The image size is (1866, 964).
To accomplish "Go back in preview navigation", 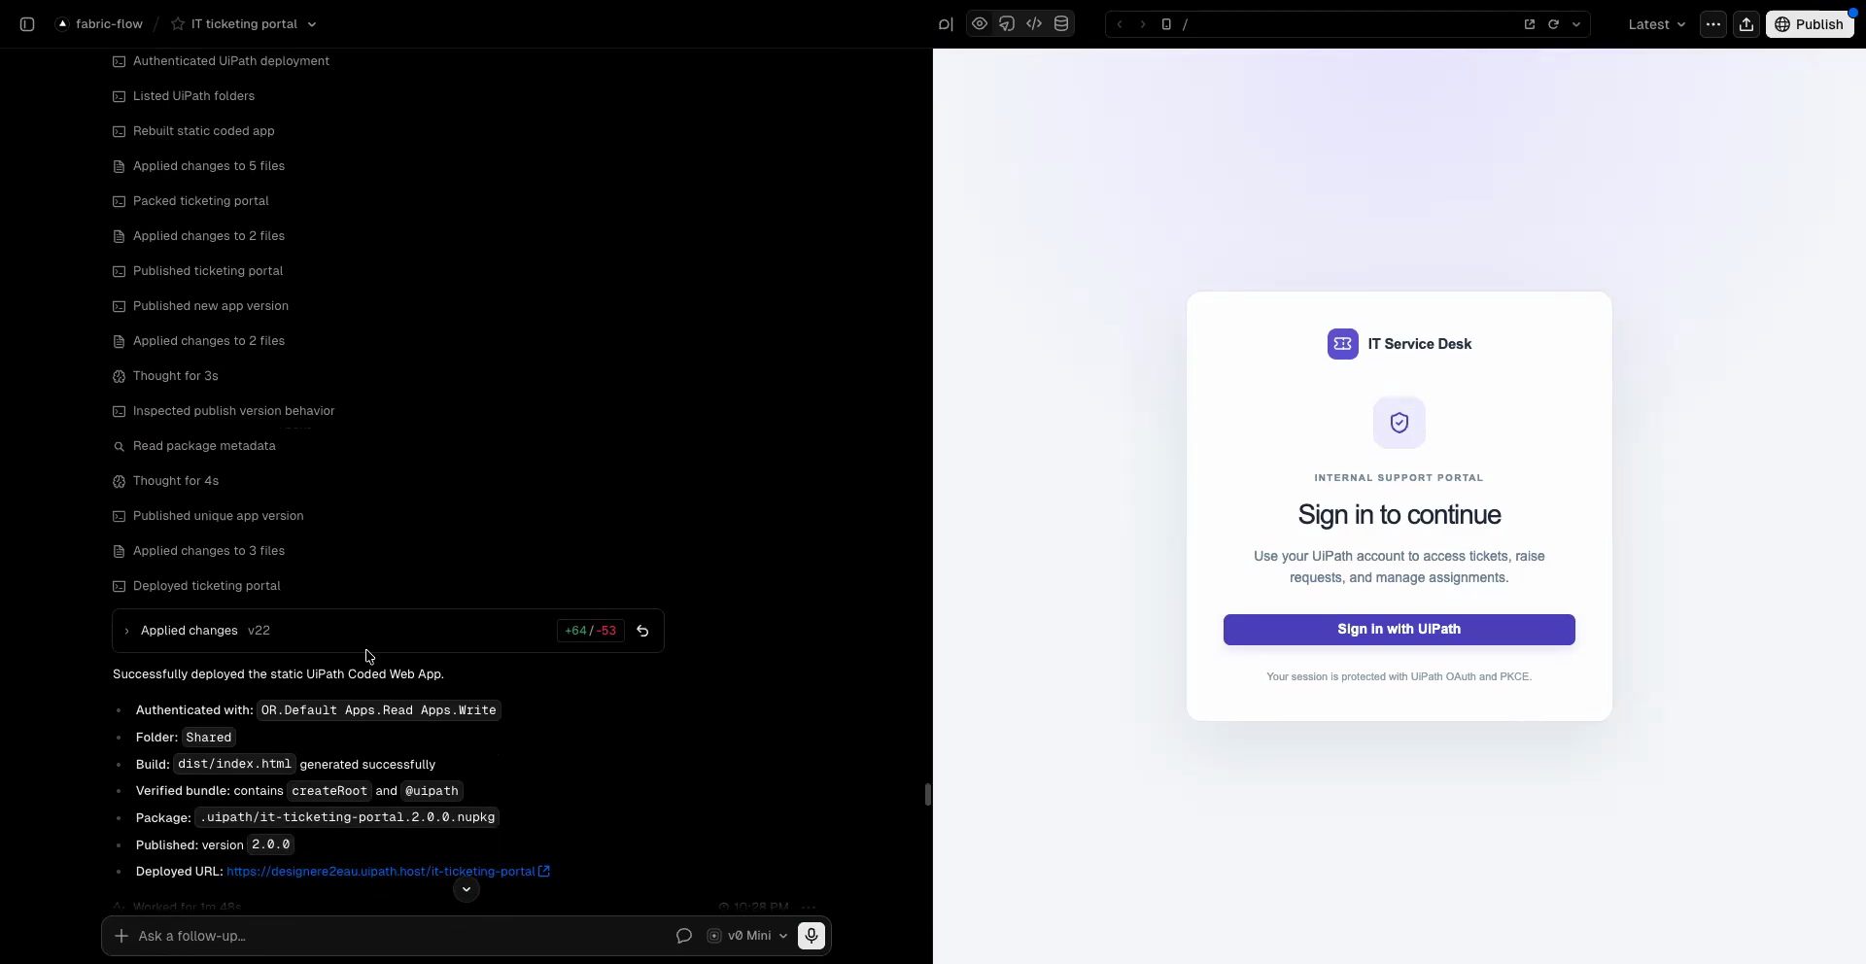I will [x=1120, y=24].
